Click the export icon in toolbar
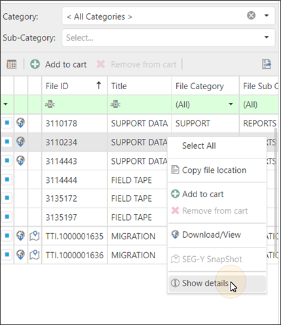Image resolution: width=281 pixels, height=325 pixels. pos(267,64)
